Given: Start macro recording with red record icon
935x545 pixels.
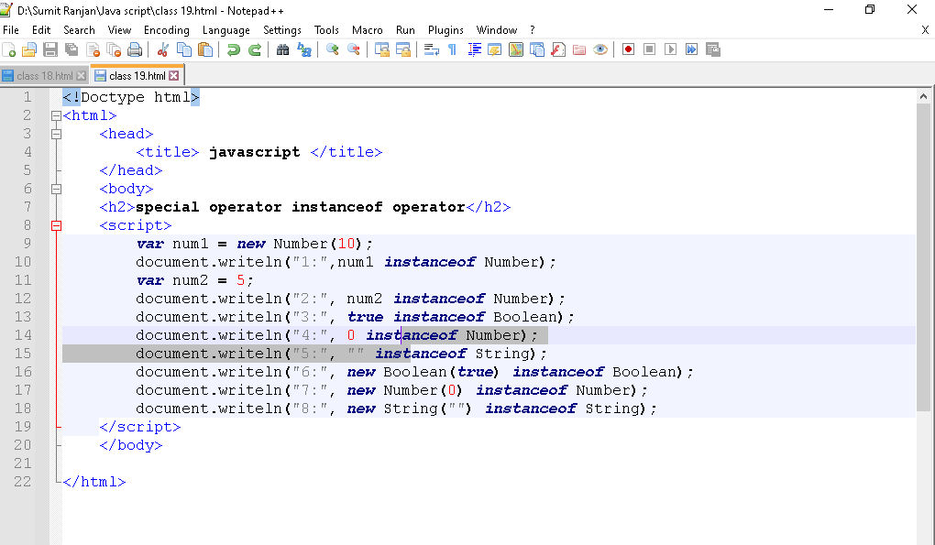Looking at the screenshot, I should (628, 49).
